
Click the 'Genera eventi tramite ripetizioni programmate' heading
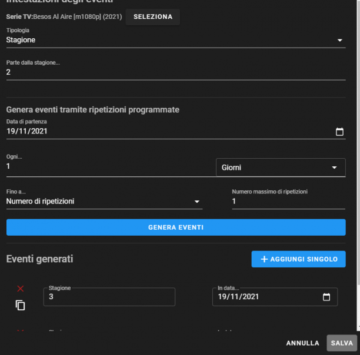click(x=93, y=110)
